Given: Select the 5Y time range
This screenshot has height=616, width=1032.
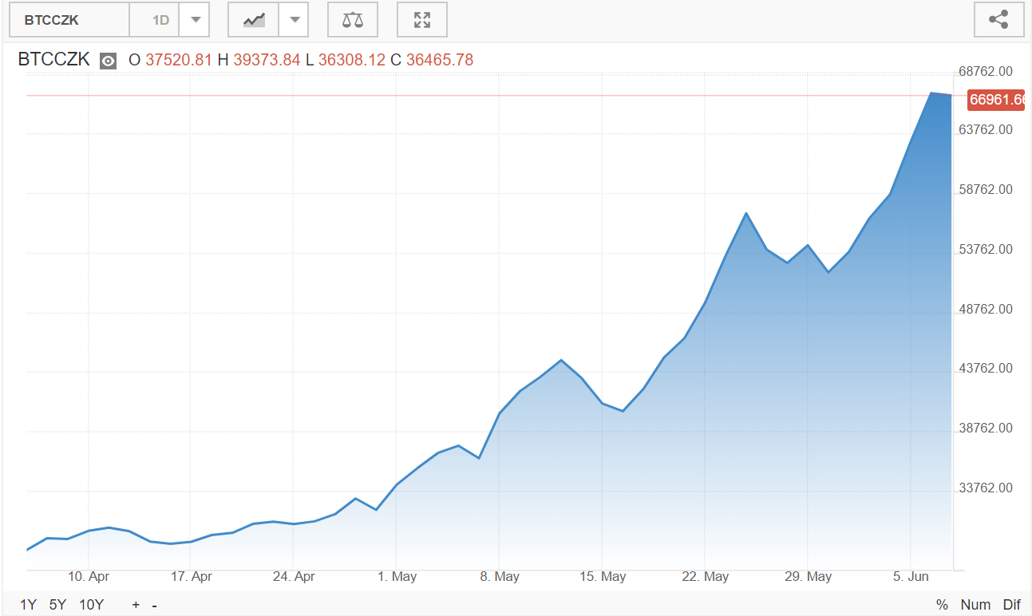Looking at the screenshot, I should (57, 605).
